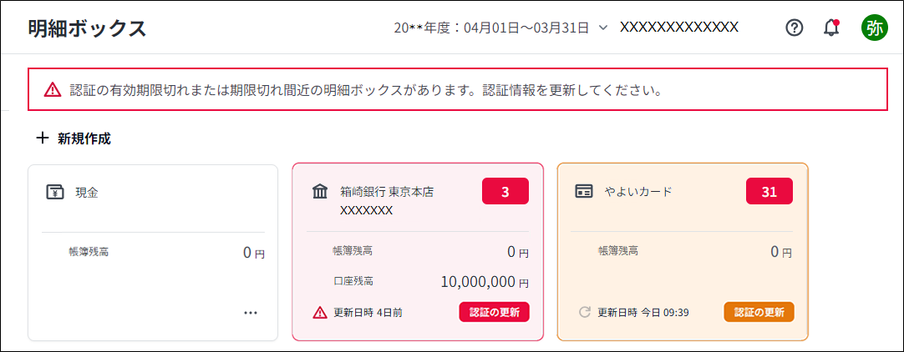This screenshot has width=904, height=352.
Task: Click the bank building icon for 箱崎銀行
Action: [320, 193]
